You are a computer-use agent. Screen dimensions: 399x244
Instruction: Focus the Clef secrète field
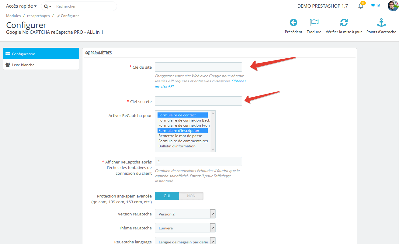tap(199, 101)
